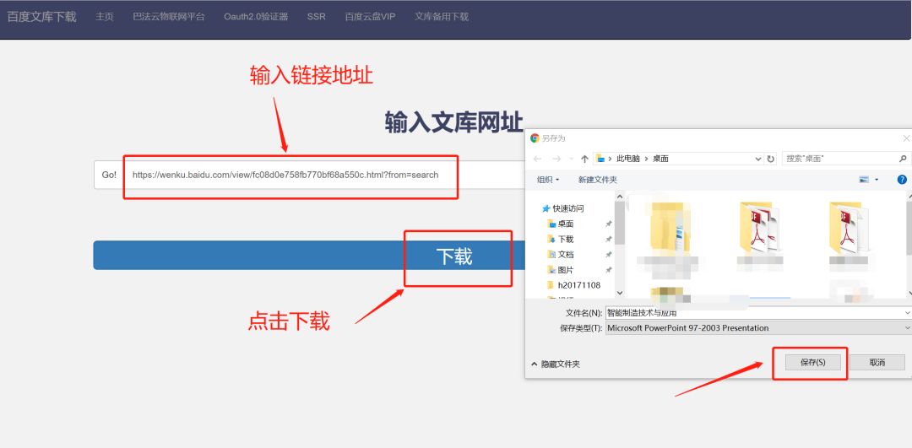Image resolution: width=912 pixels, height=448 pixels.
Task: Select 下载 folder in quick access
Action: (565, 240)
